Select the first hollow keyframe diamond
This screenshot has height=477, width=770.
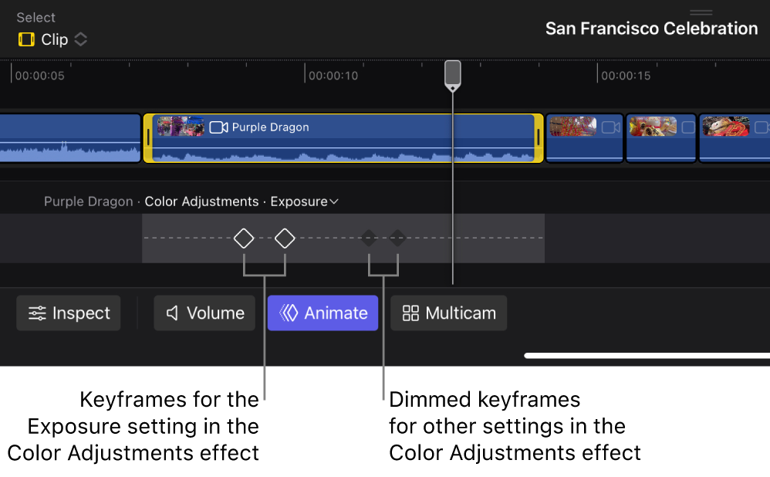244,238
